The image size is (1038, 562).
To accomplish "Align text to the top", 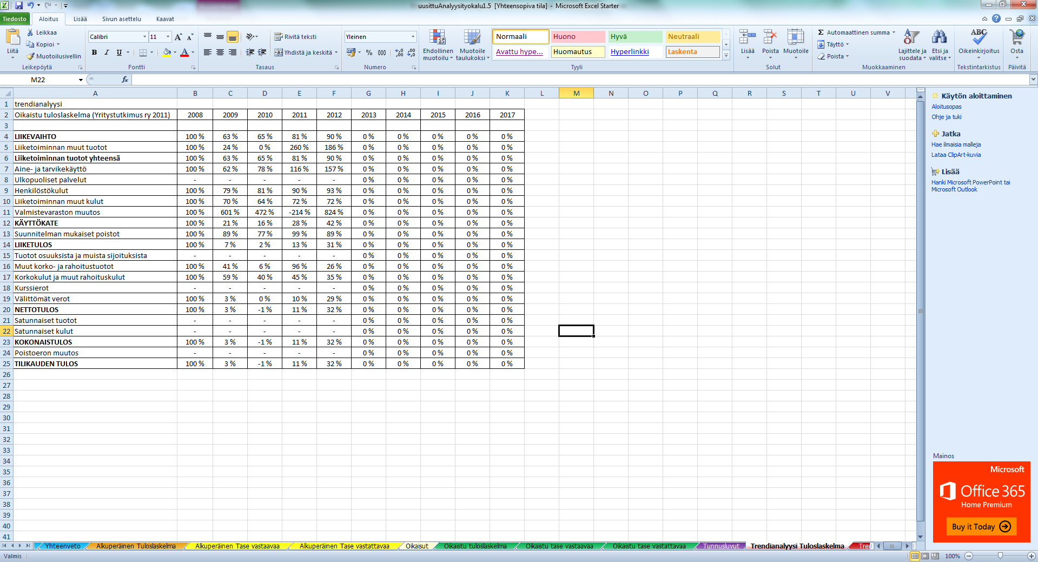I will tap(208, 37).
